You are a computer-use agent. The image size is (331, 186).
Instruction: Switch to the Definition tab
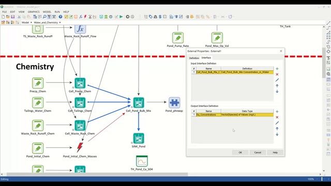(194, 58)
